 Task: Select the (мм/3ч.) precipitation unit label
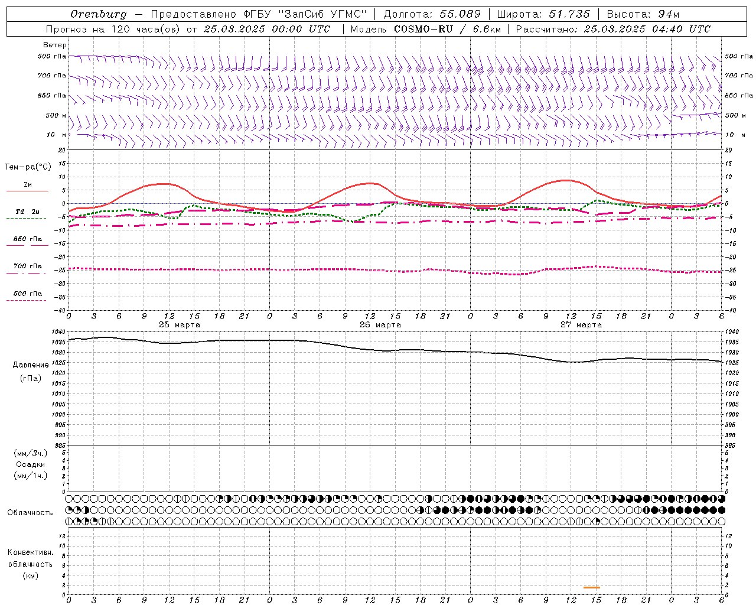coord(31,453)
